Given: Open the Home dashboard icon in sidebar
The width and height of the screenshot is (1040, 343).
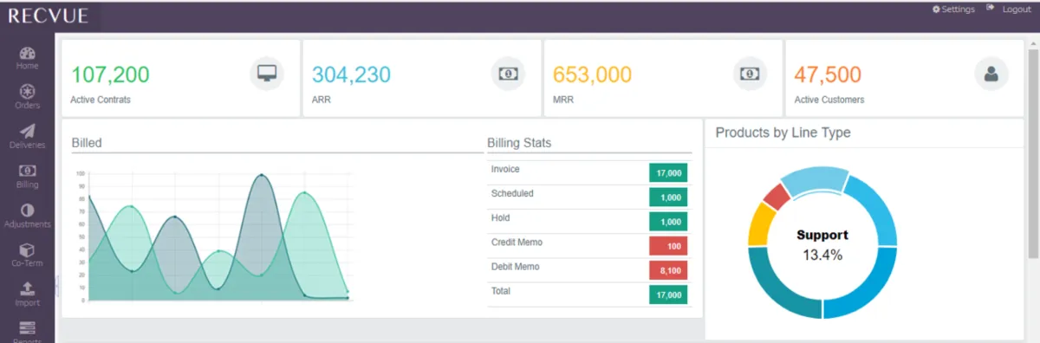Looking at the screenshot, I should 27,53.
